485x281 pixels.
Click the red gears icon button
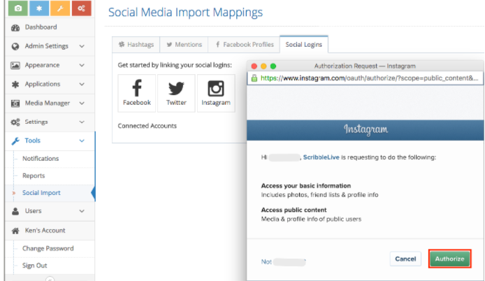[81, 8]
